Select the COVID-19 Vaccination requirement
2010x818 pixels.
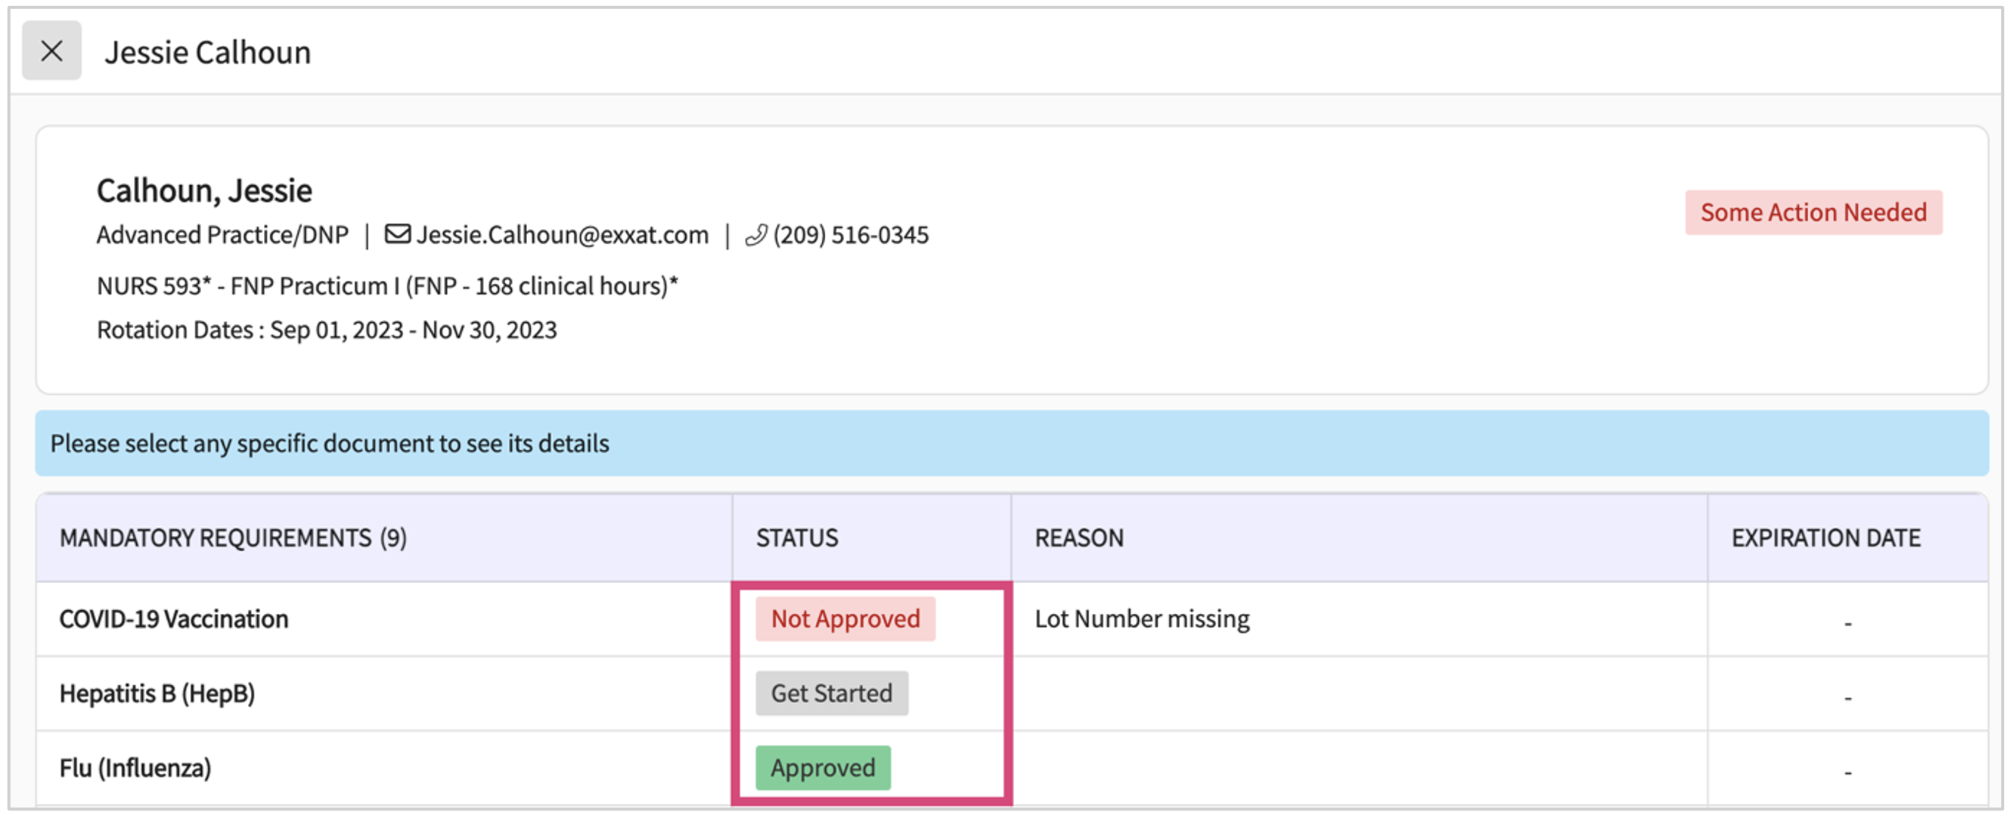tap(174, 619)
